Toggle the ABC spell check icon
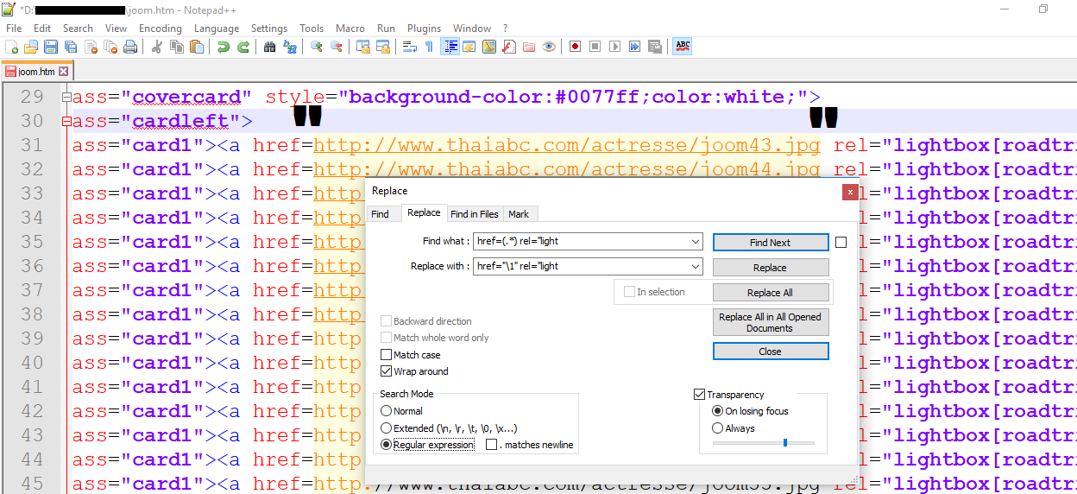This screenshot has width=1077, height=494. [x=683, y=47]
